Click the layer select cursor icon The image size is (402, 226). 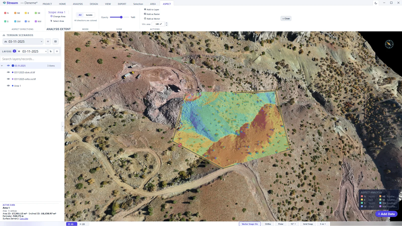51,51
